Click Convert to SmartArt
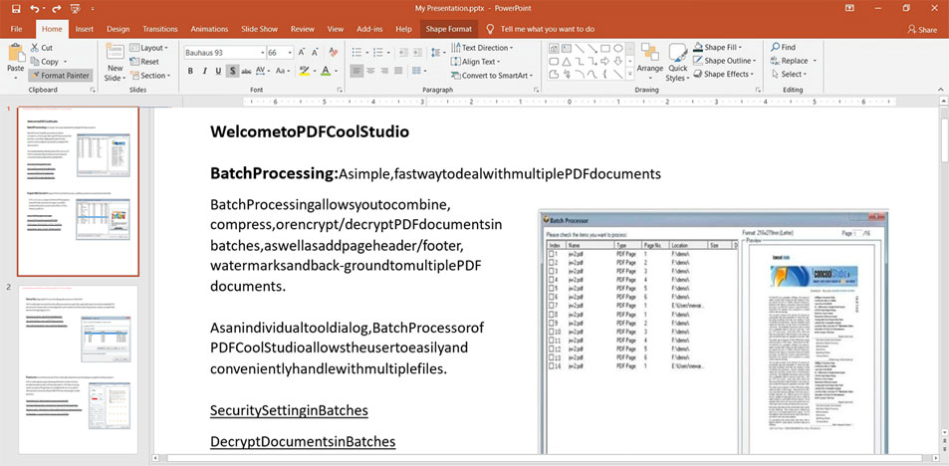The width and height of the screenshot is (949, 466). click(493, 75)
